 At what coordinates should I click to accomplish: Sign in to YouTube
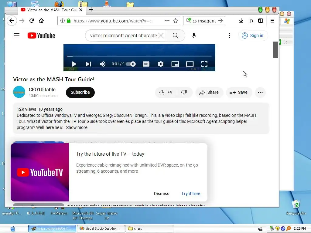click(x=253, y=35)
